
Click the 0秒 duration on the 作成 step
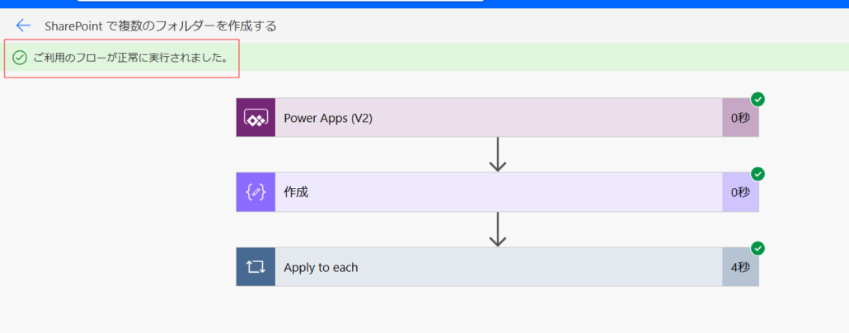739,192
